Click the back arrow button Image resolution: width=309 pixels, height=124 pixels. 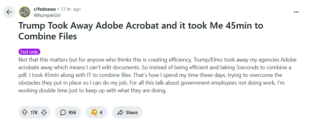tap(9, 12)
